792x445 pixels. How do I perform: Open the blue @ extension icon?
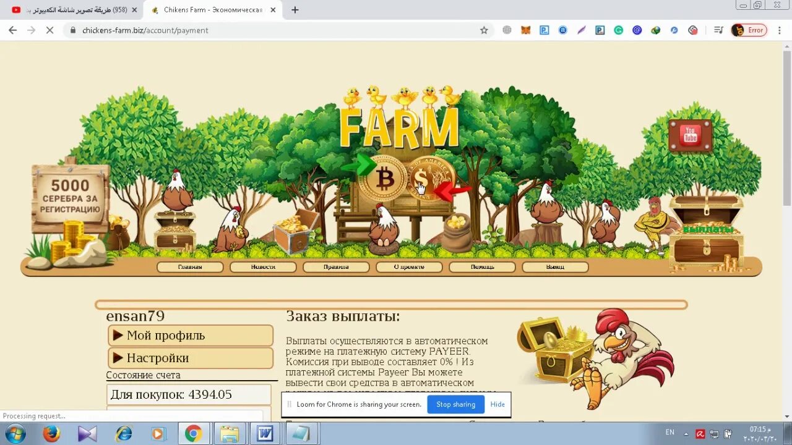pos(637,30)
